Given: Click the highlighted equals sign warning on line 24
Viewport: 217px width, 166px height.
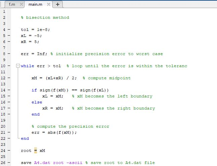Looking at the screenshot, I should point(36,151).
